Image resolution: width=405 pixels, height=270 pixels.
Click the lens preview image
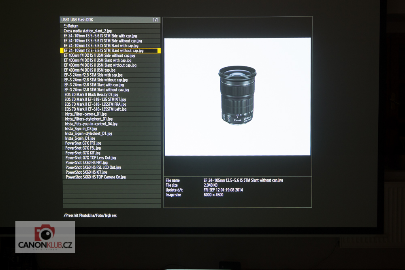(237, 96)
